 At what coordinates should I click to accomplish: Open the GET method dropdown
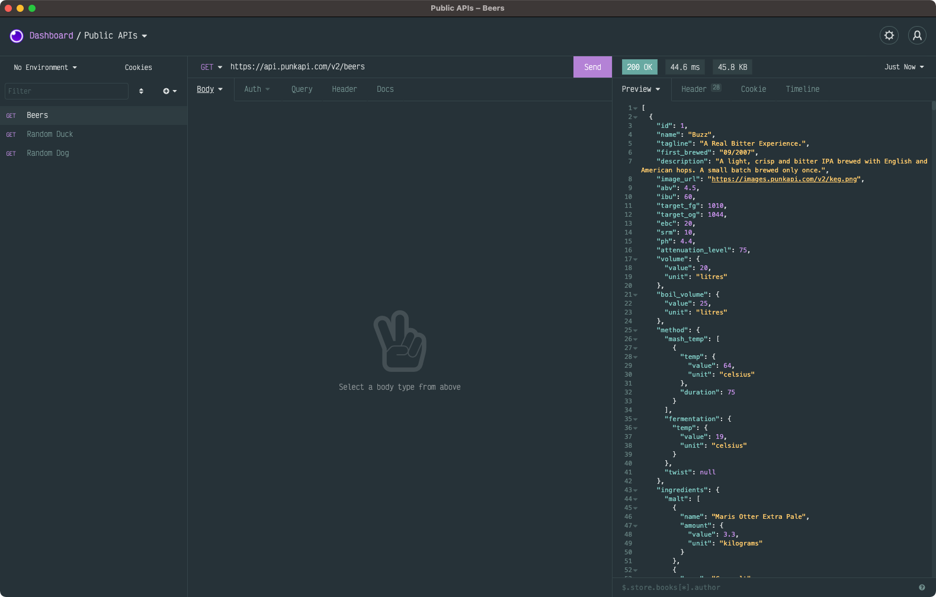pos(211,67)
